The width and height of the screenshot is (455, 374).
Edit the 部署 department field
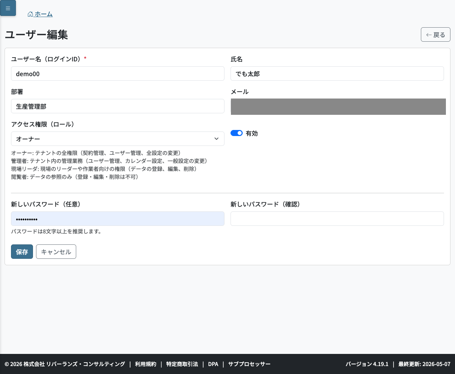point(118,106)
